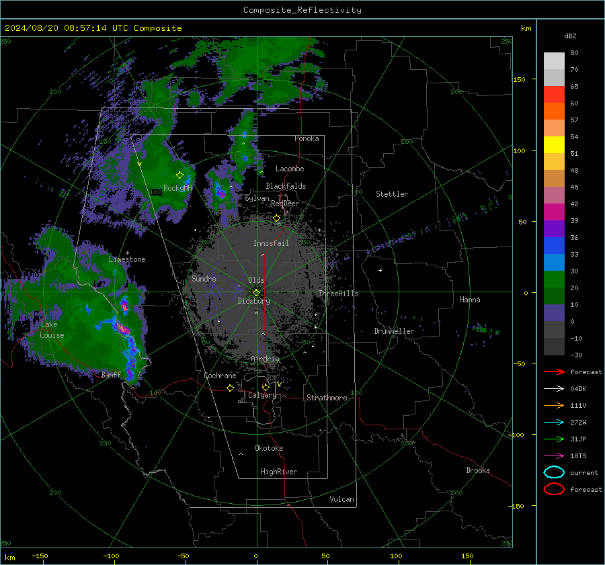Click the intense storm cell northeast of Banff
This screenshot has height=565, width=605.
(123, 328)
